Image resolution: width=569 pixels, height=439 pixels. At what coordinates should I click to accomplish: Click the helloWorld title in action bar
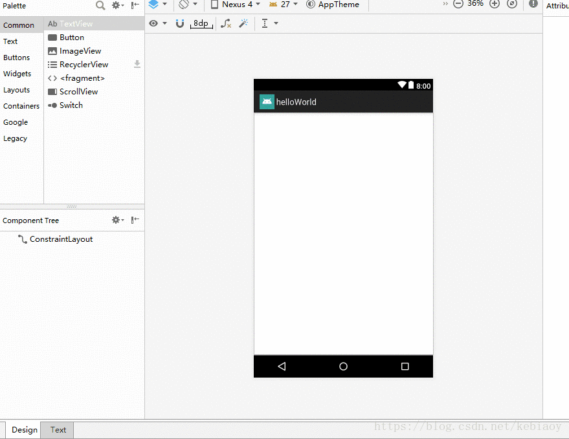click(x=296, y=102)
